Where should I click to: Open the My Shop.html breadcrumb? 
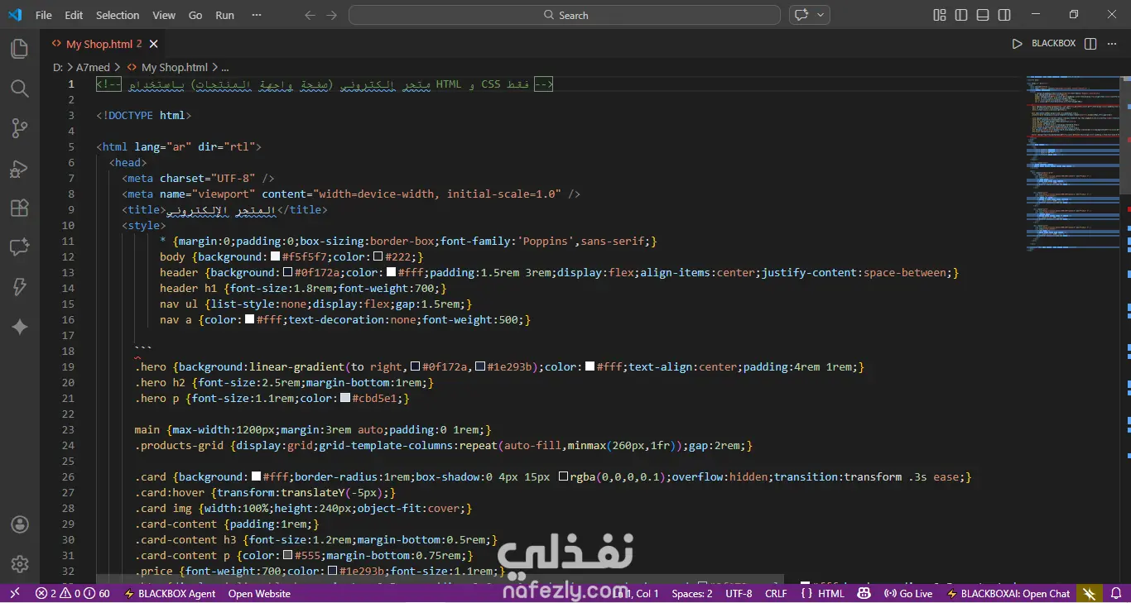point(167,67)
